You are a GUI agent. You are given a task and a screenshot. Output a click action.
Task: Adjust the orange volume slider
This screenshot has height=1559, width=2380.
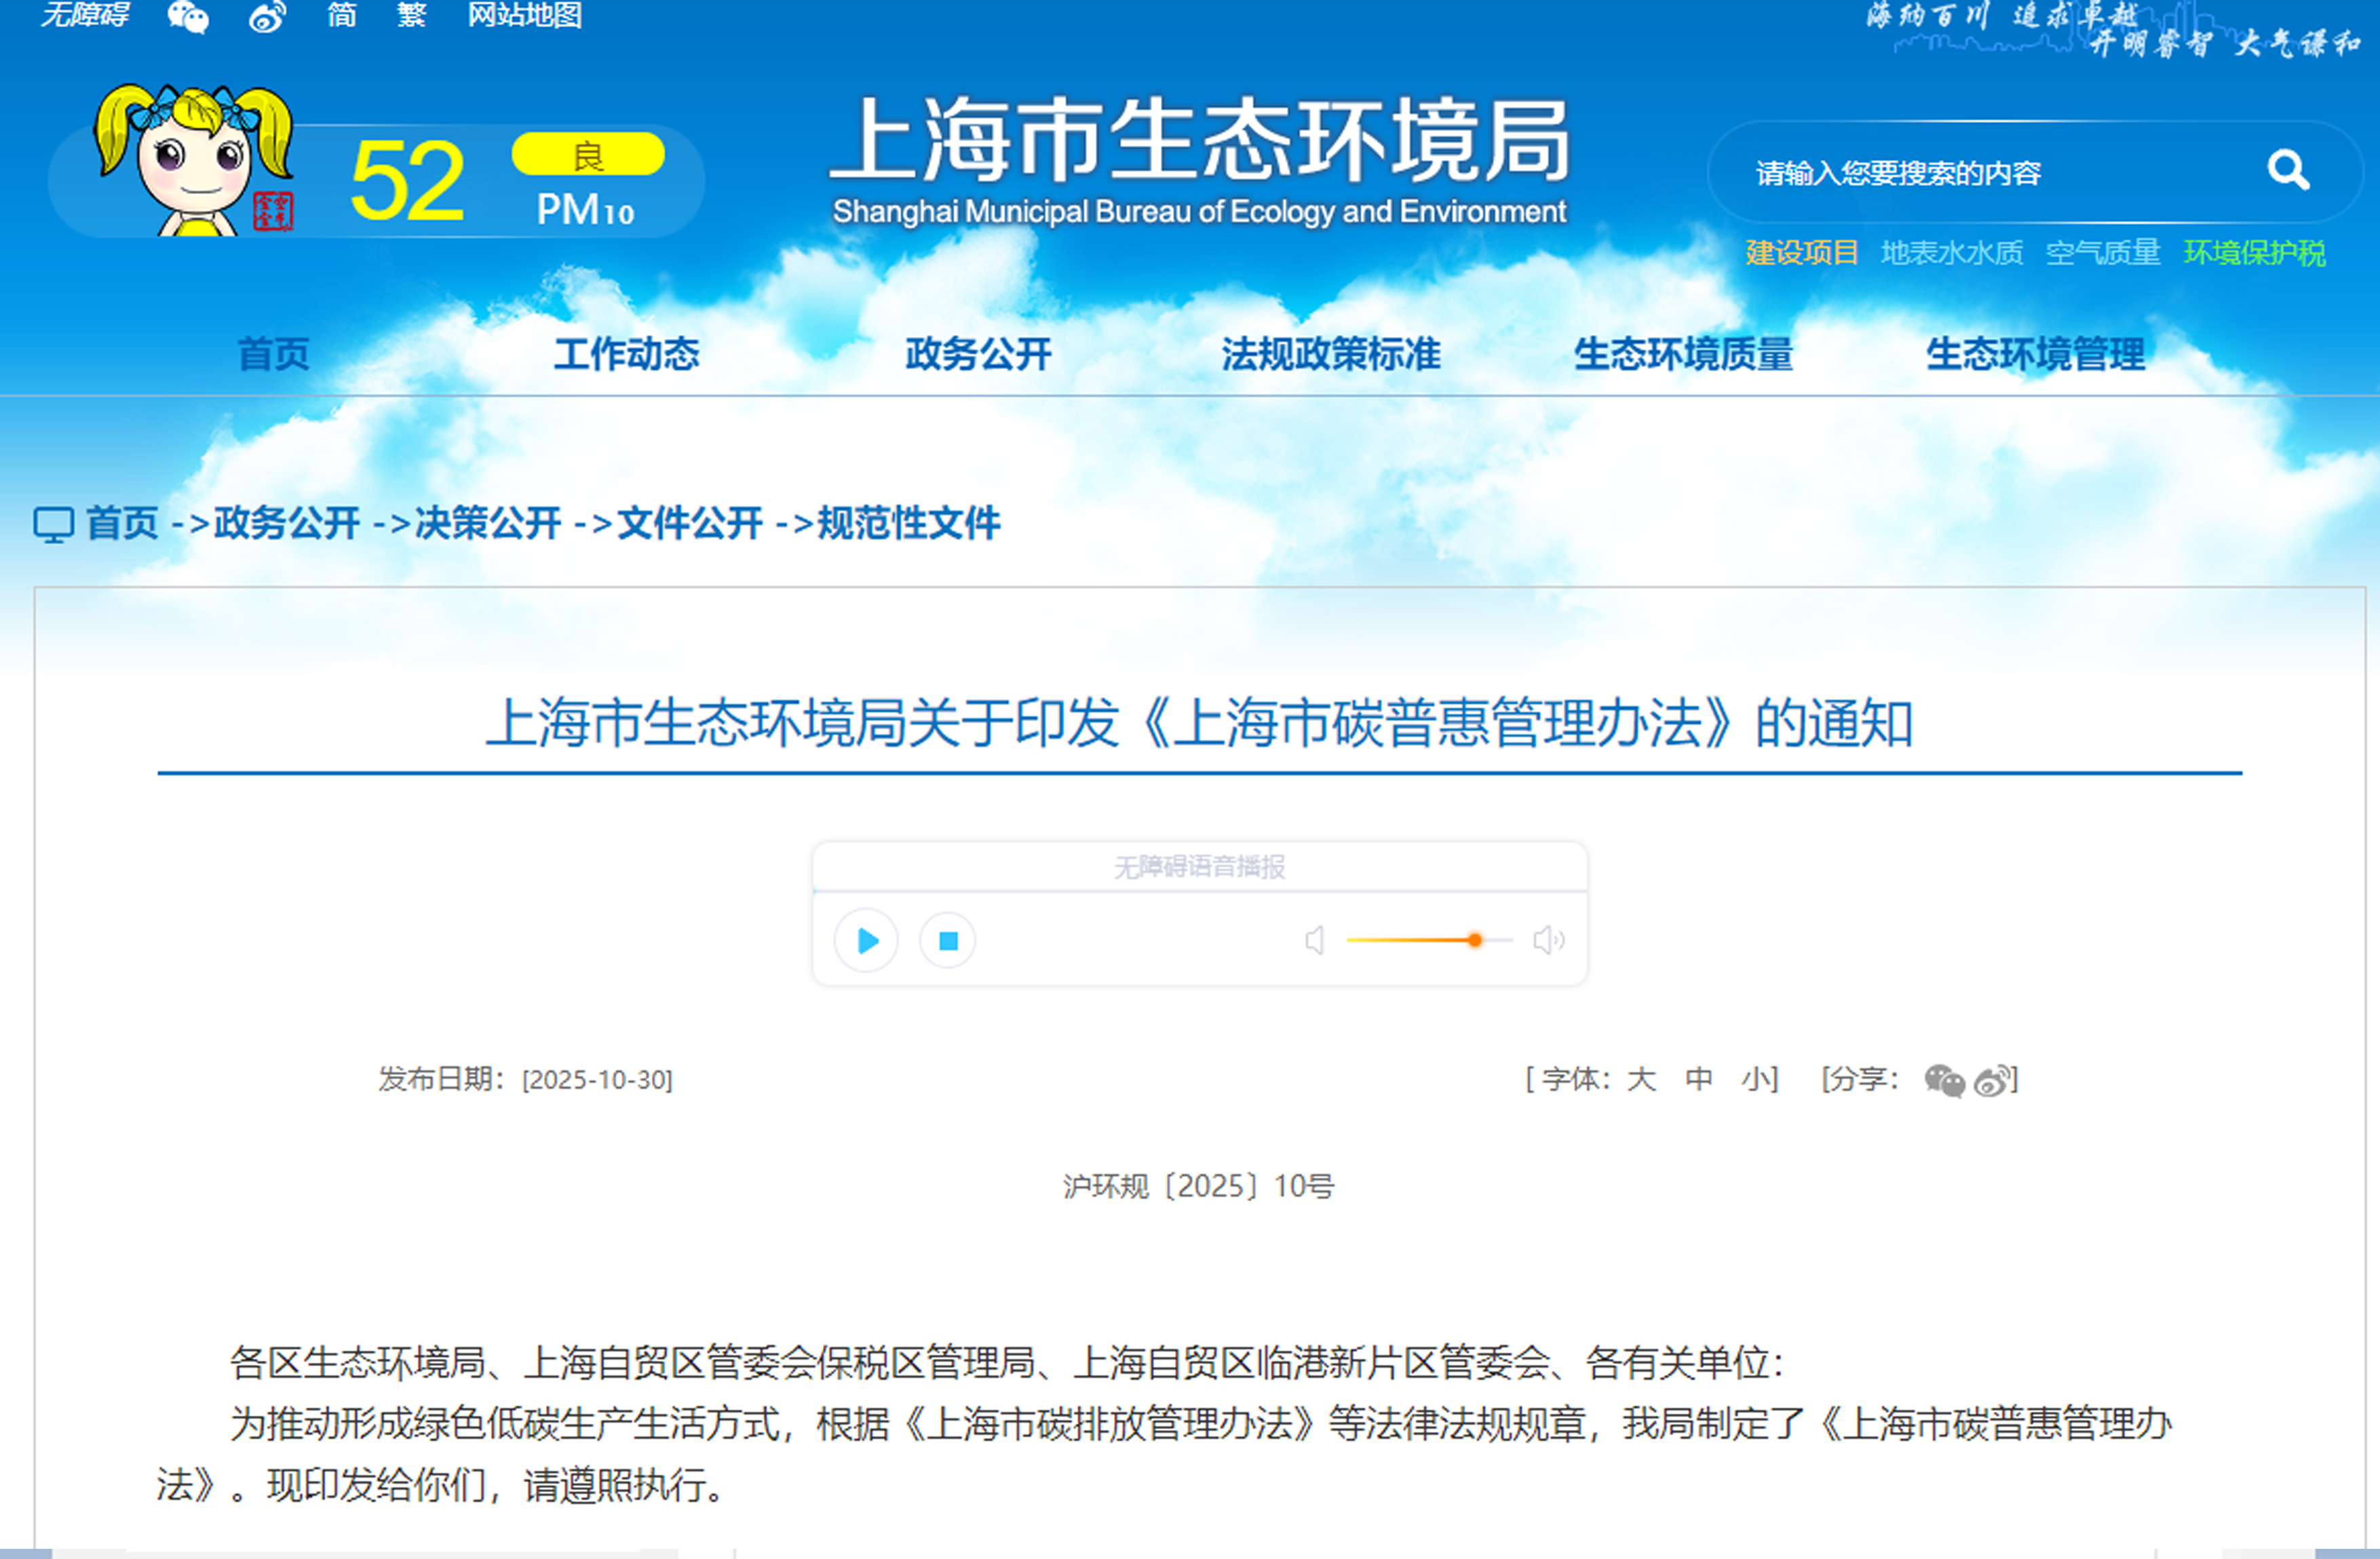coord(1474,941)
